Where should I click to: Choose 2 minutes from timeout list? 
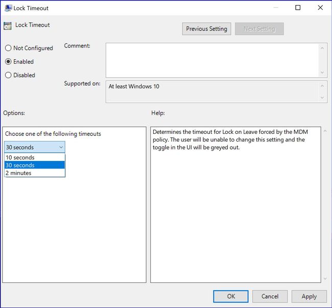[35, 173]
